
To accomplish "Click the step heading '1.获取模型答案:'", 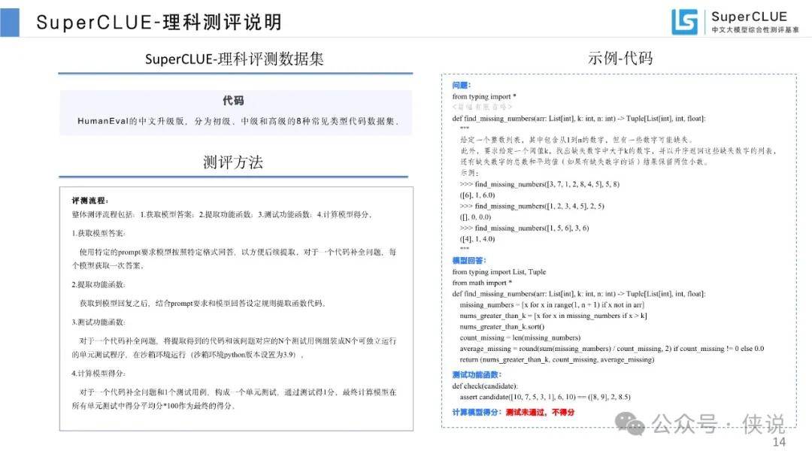I will pyautogui.click(x=98, y=234).
